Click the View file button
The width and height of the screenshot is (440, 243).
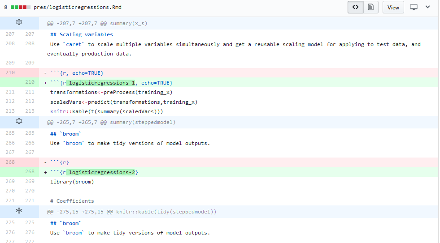click(393, 7)
